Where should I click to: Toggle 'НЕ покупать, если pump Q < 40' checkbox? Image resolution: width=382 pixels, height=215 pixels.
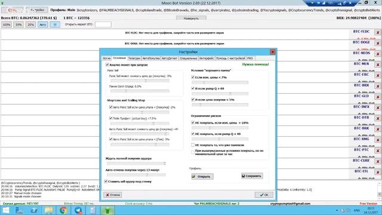tap(193, 134)
